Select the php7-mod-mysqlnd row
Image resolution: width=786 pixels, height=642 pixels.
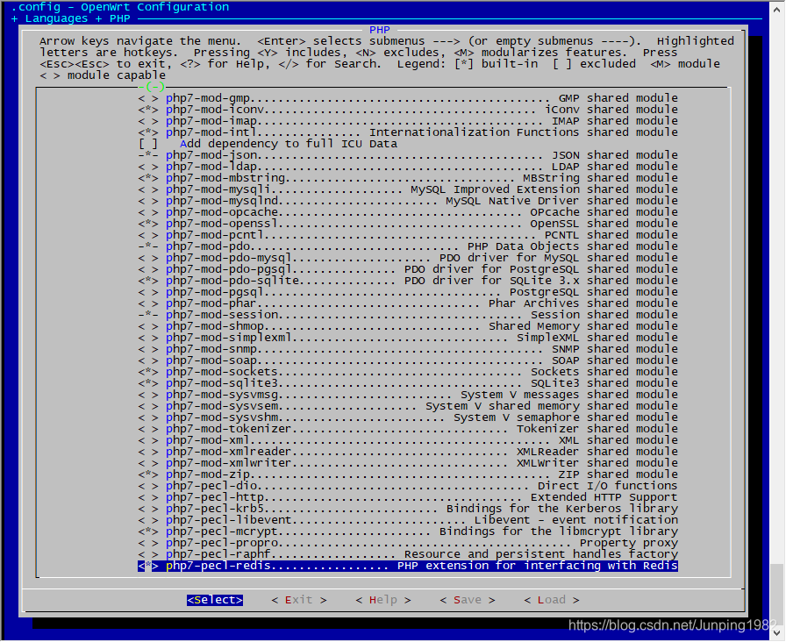tap(408, 201)
